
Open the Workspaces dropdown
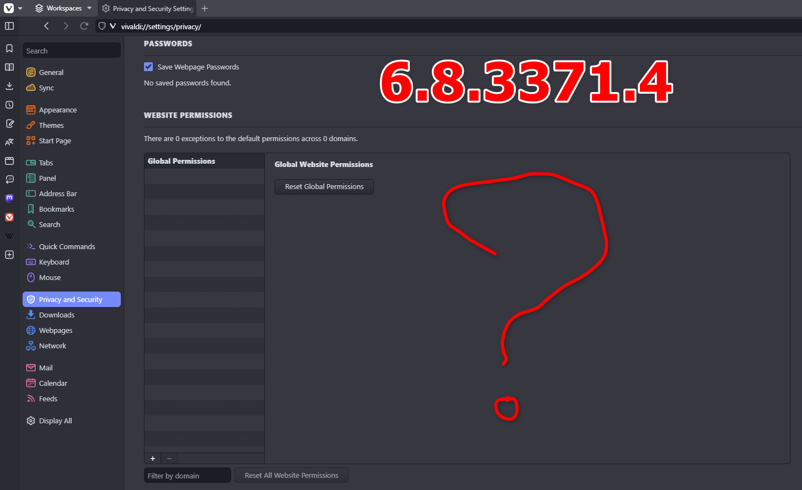click(63, 8)
